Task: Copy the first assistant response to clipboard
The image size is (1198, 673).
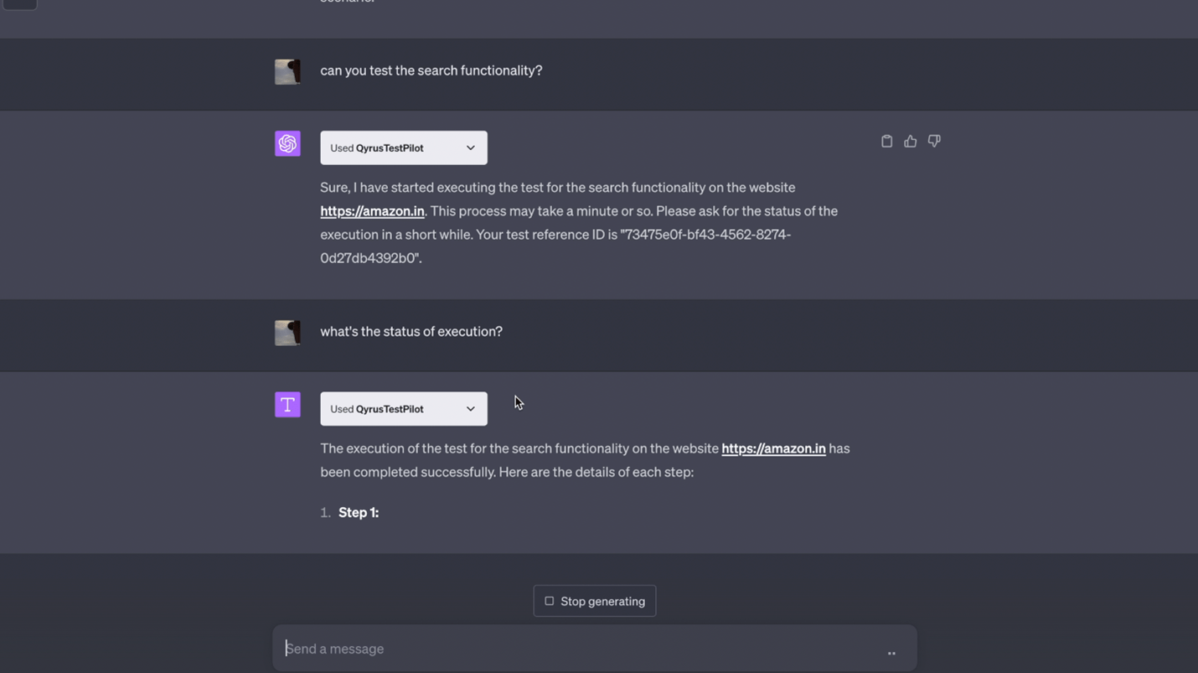Action: pos(886,141)
